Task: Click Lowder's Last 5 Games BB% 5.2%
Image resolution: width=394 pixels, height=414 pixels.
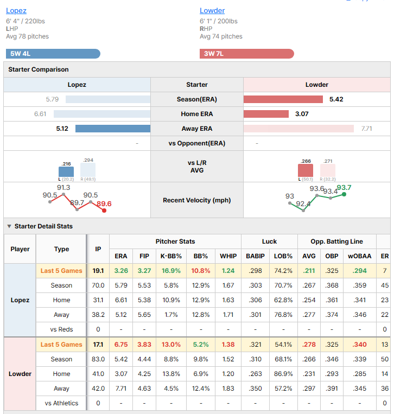Action: tap(201, 345)
